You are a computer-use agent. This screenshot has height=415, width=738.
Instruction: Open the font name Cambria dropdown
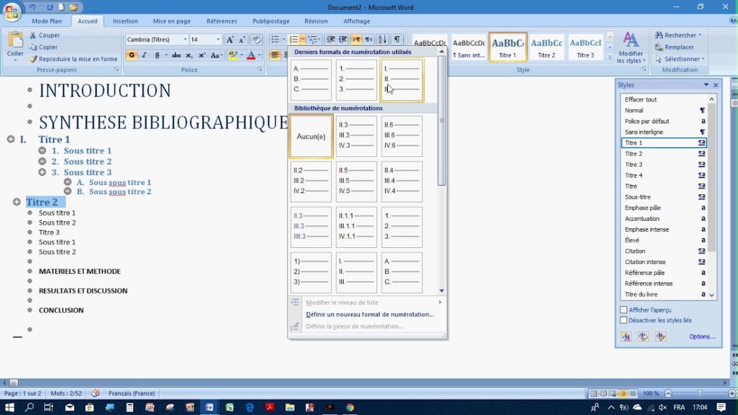click(x=185, y=39)
